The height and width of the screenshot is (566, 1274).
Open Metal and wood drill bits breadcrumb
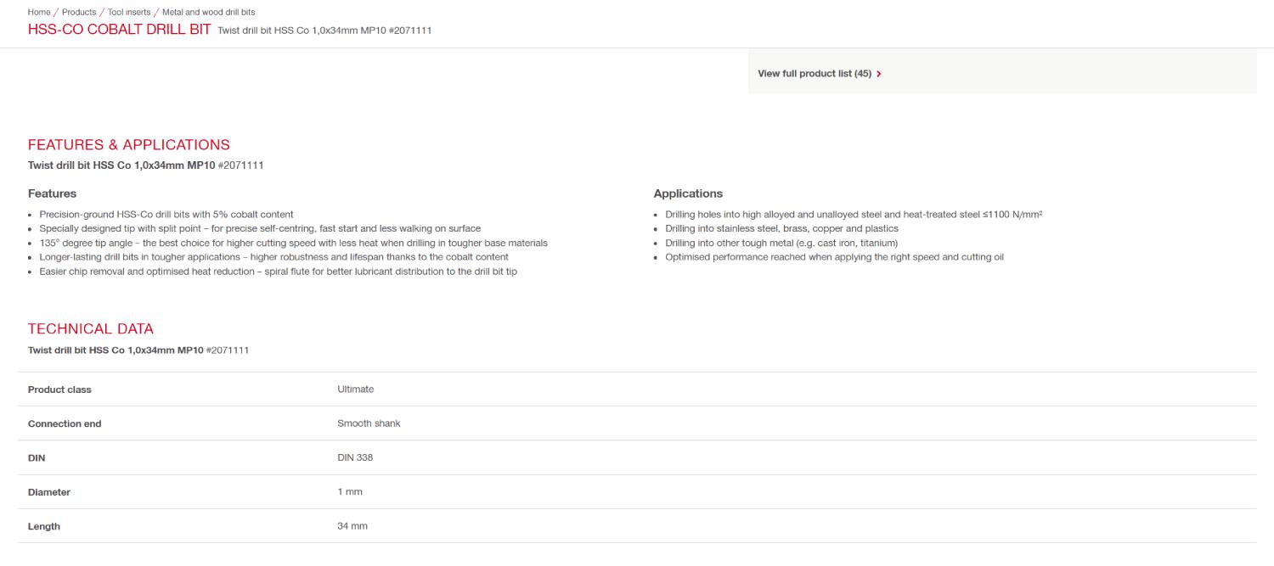click(208, 13)
